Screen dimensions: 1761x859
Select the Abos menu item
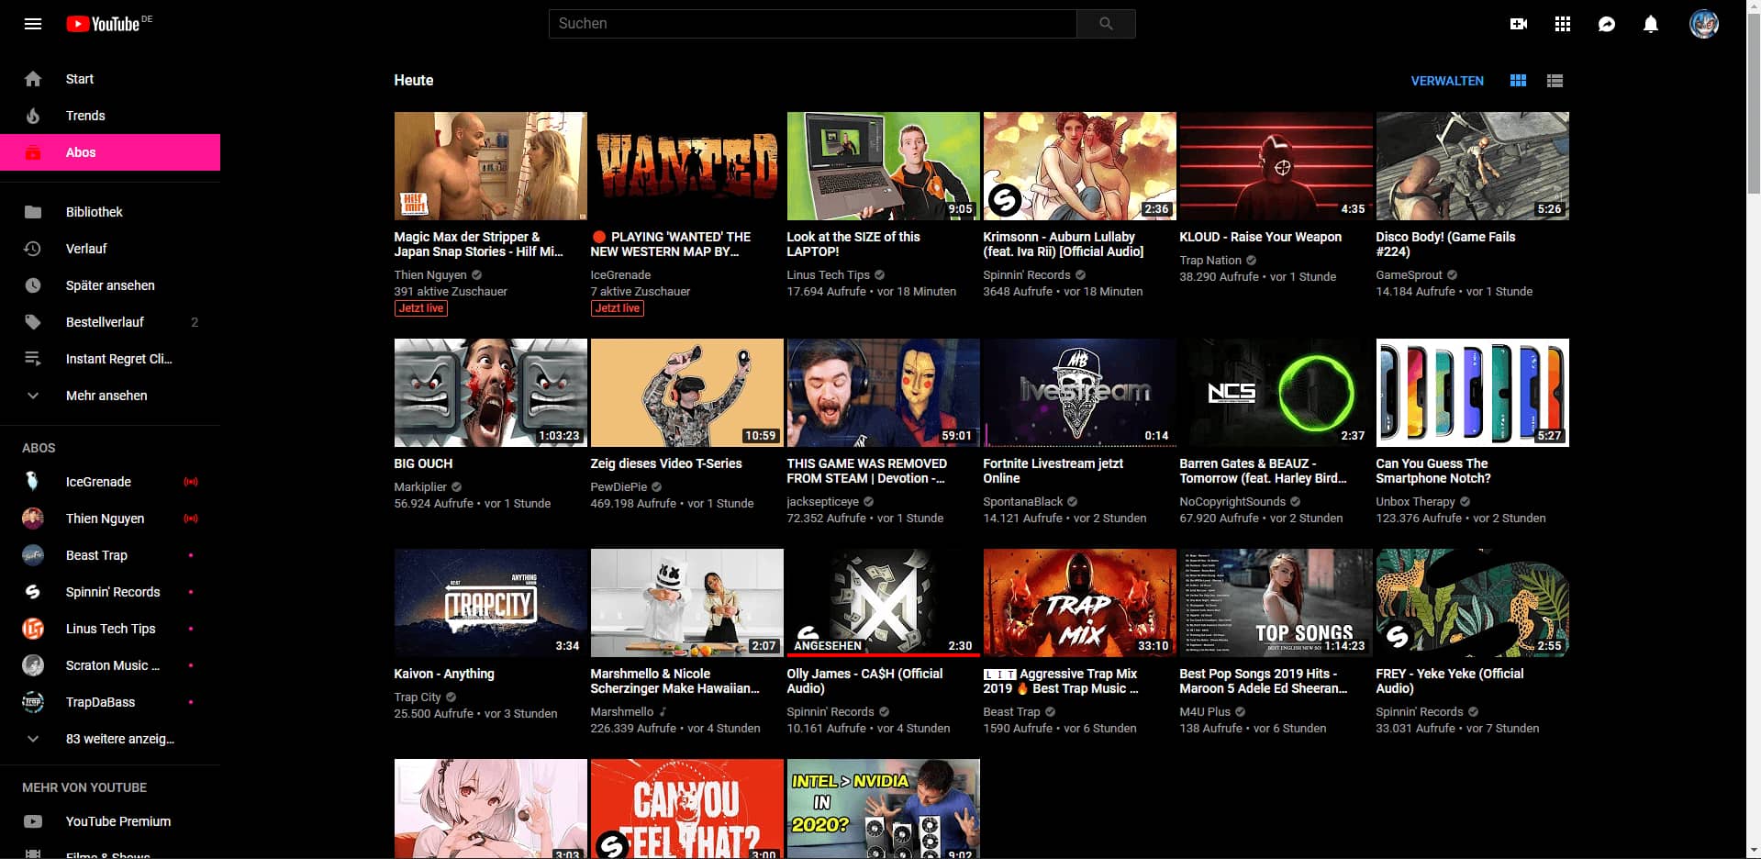tap(110, 152)
